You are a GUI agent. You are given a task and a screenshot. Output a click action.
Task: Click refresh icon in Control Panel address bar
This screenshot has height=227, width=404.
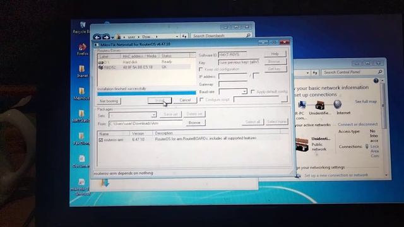coord(315,73)
